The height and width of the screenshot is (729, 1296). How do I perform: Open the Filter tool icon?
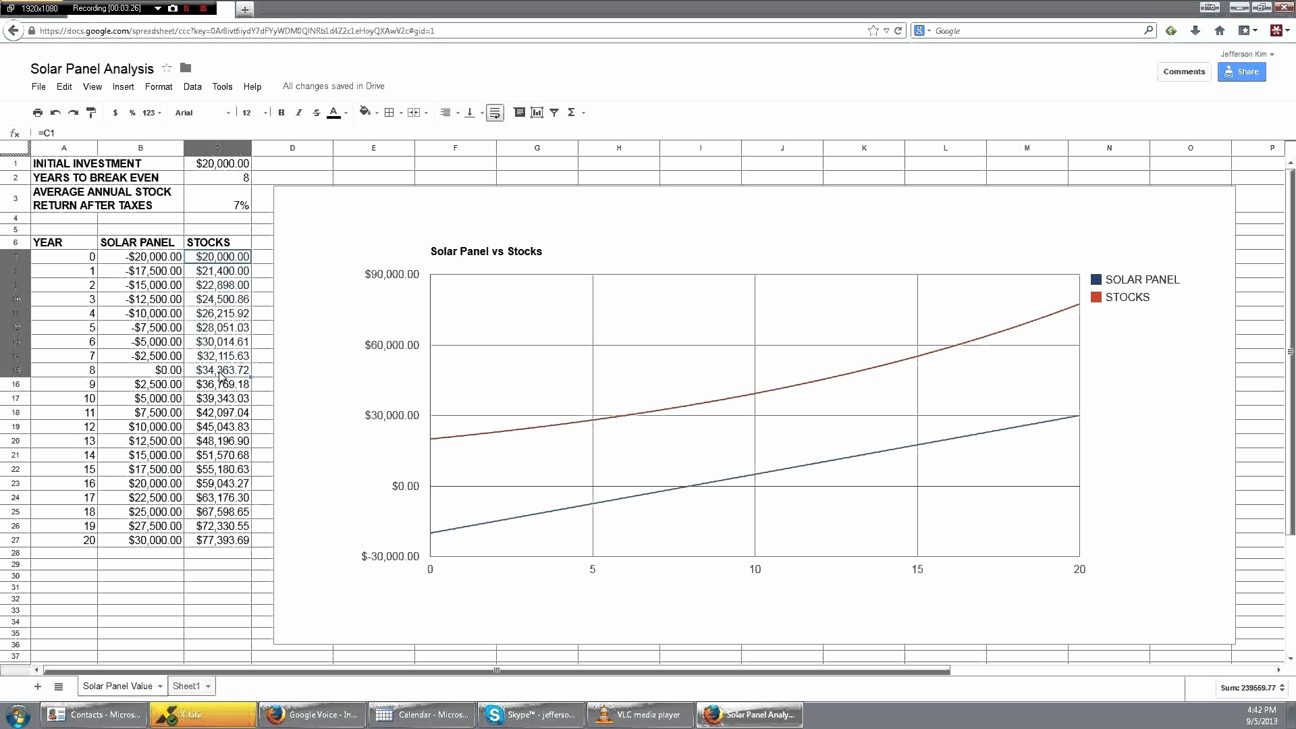[x=555, y=113]
